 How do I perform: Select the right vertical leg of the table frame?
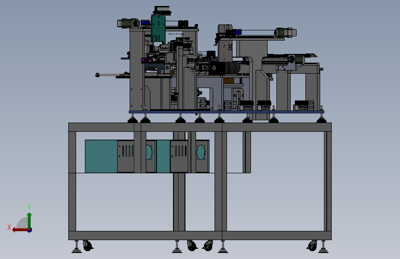[328, 181]
